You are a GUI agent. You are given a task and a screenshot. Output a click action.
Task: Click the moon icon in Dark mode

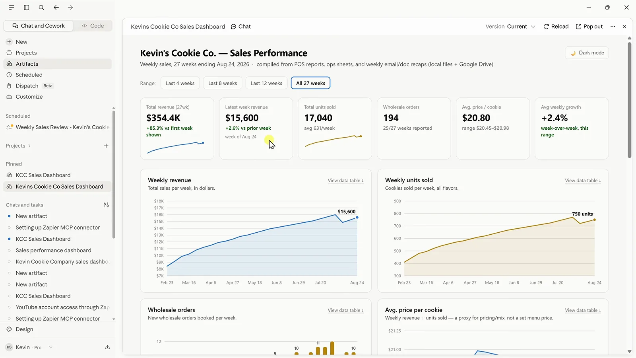point(573,53)
